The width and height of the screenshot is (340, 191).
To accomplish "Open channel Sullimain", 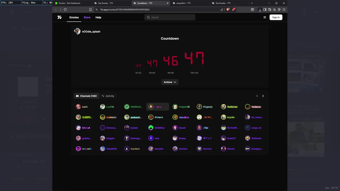I will pyautogui.click(x=254, y=138).
